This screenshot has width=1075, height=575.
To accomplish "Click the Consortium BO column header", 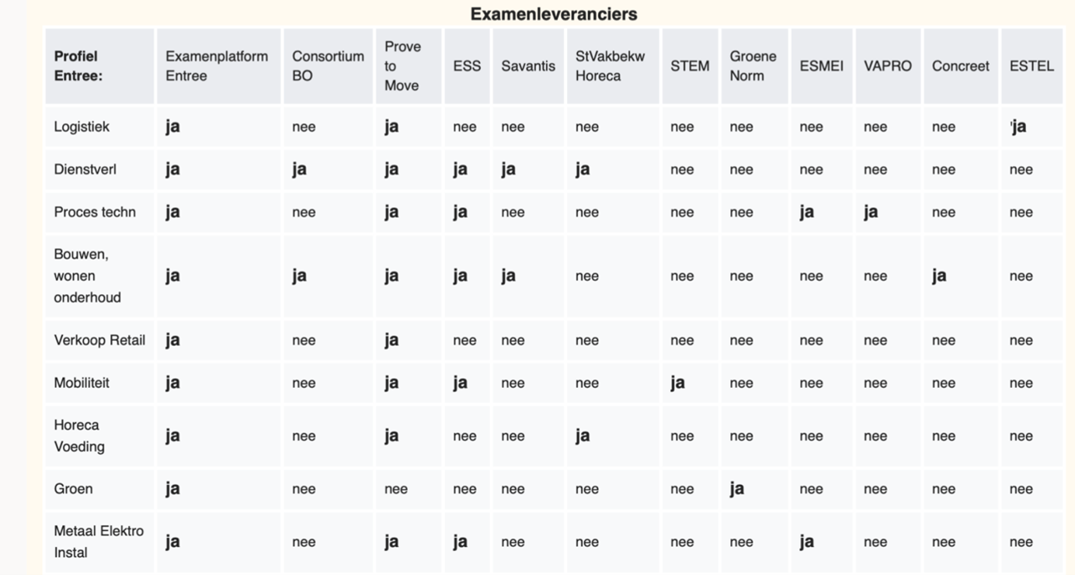I will click(x=328, y=66).
